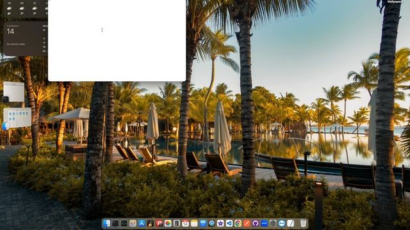Open Google Chrome from the Dock
This screenshot has height=230, width=410.
tap(238, 223)
